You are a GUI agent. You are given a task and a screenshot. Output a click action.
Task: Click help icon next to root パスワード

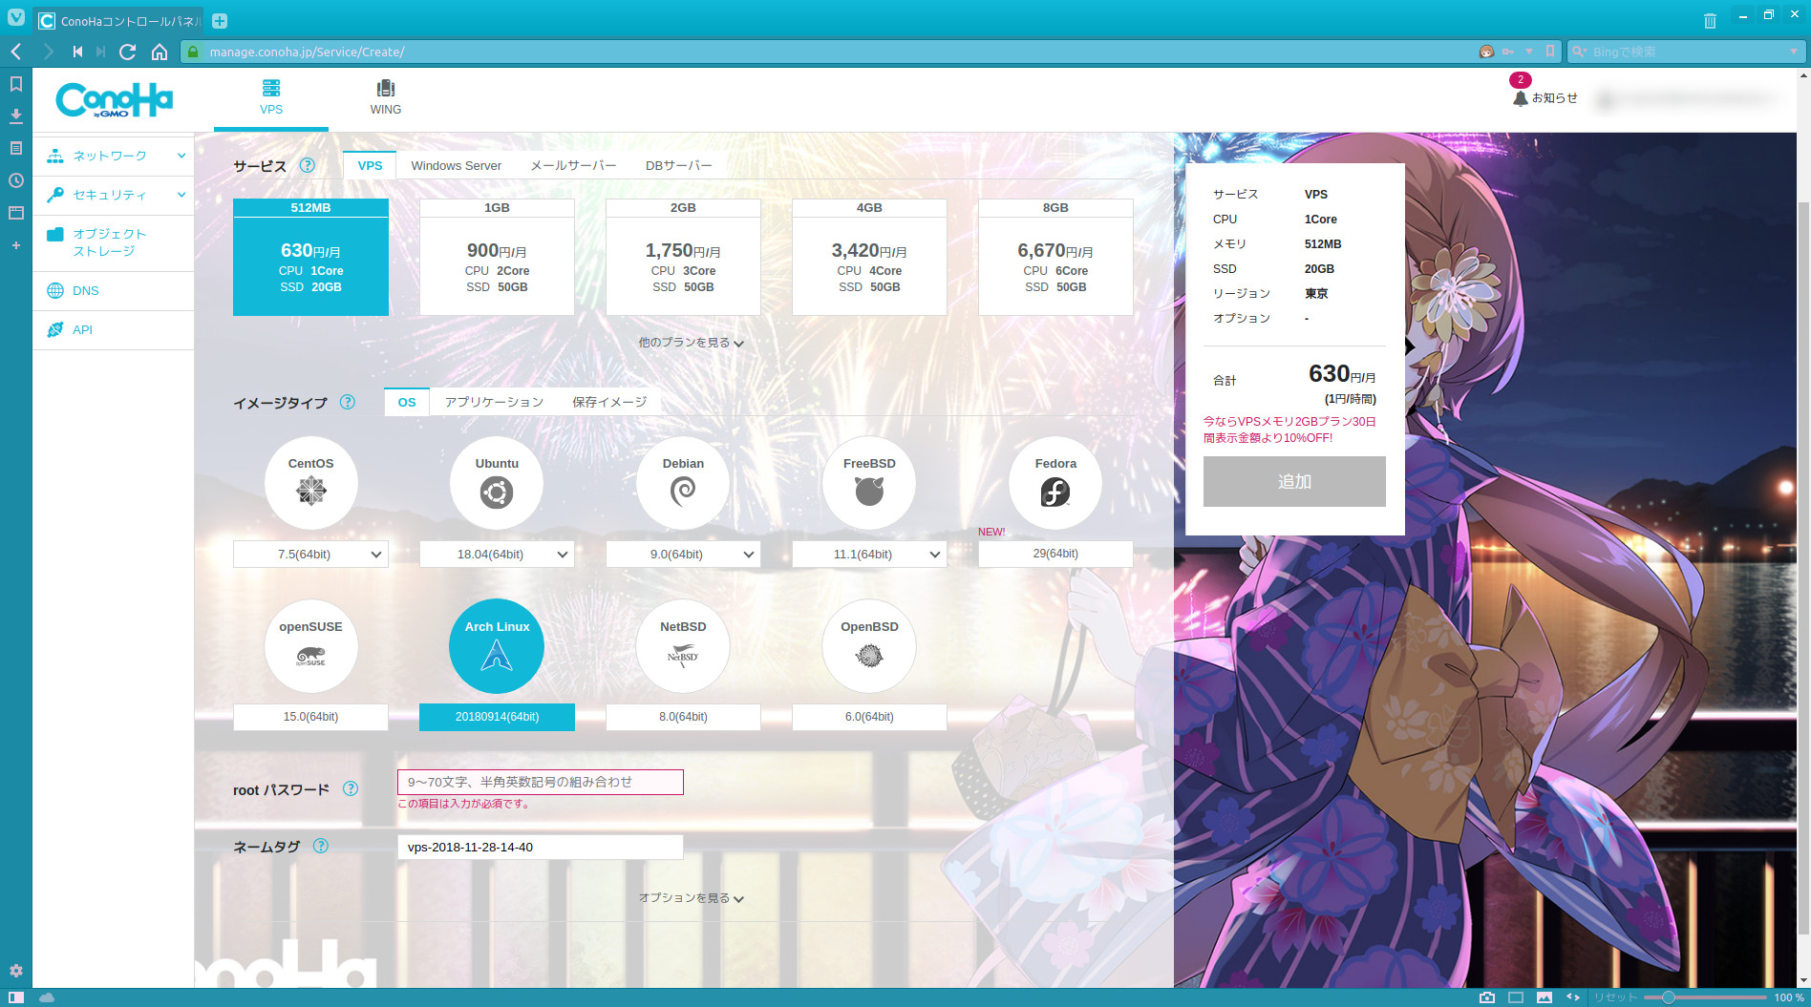(x=351, y=788)
